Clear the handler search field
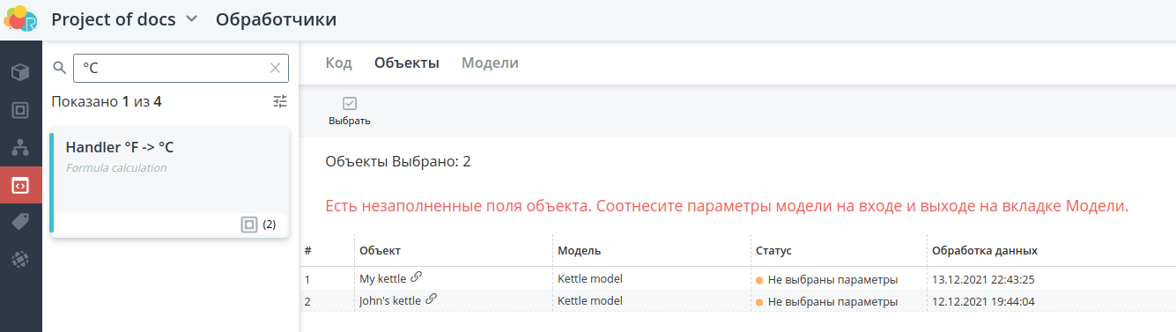 click(x=276, y=68)
